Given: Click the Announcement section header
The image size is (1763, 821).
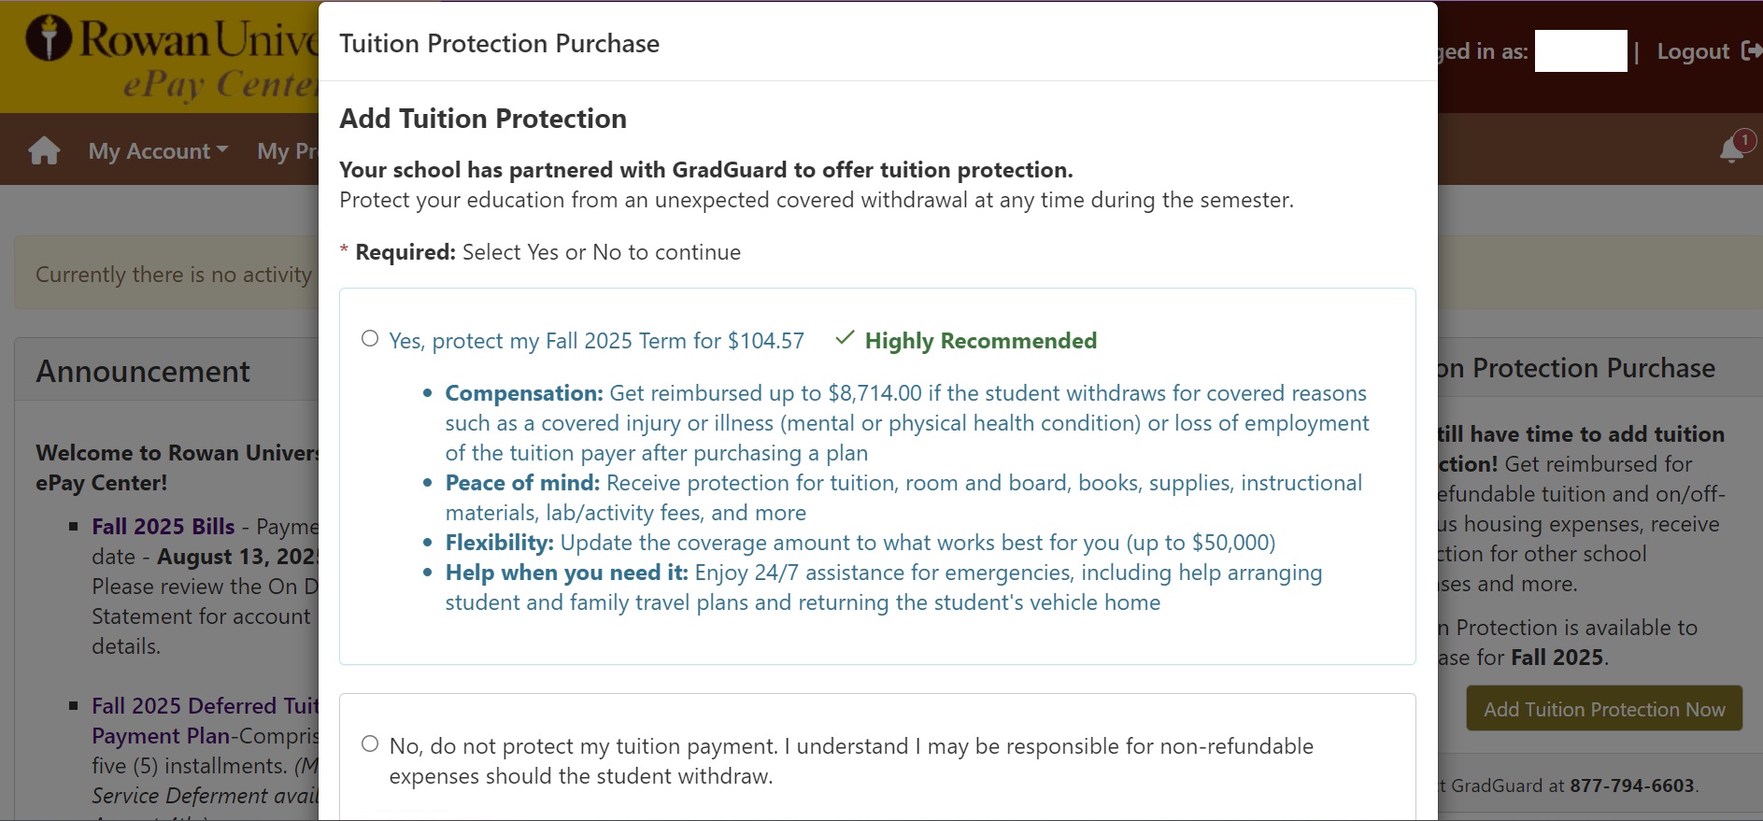Looking at the screenshot, I should pyautogui.click(x=142, y=371).
